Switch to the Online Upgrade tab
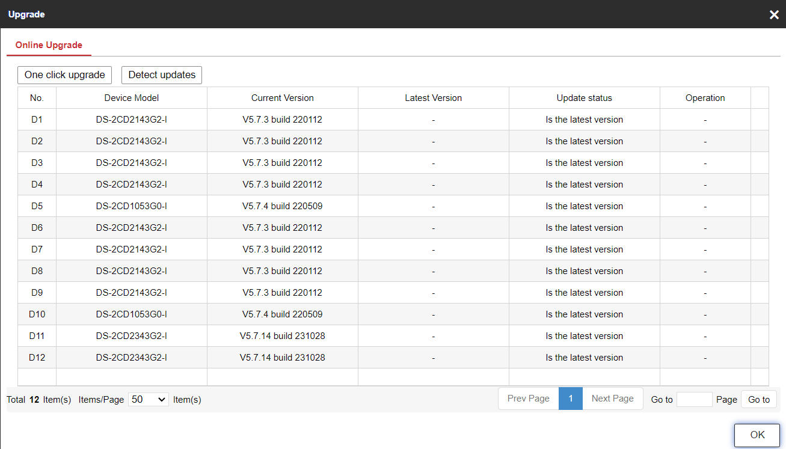786x449 pixels. pos(49,45)
